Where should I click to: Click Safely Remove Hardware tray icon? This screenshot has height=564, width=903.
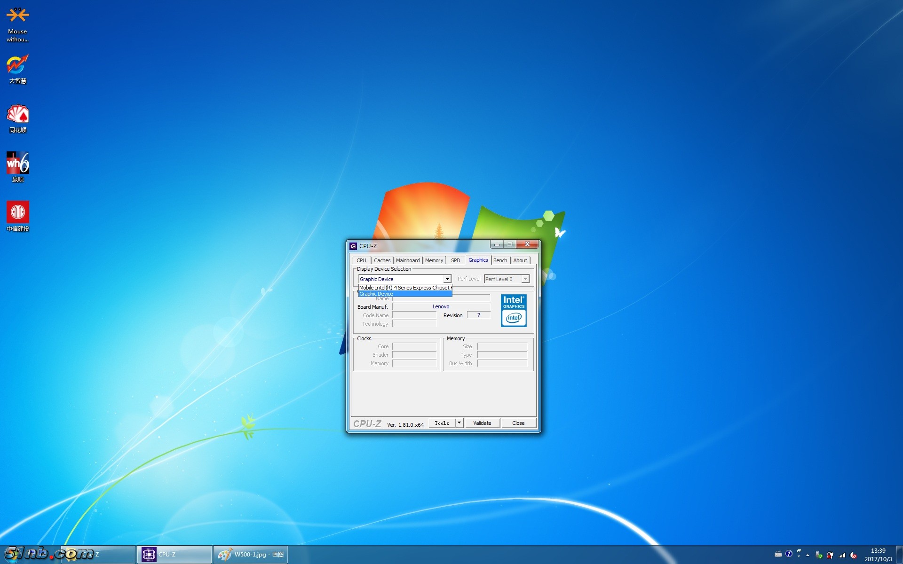(819, 555)
